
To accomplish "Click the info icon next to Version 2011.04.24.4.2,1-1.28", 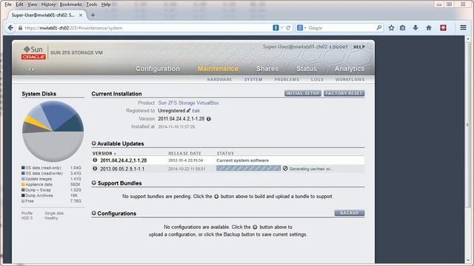I will click(x=209, y=119).
